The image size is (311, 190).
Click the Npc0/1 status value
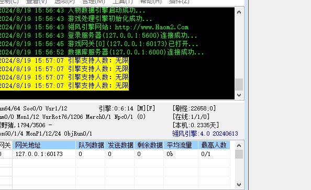pos(124,117)
